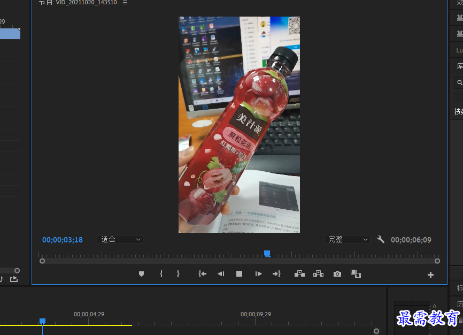The width and height of the screenshot is (463, 335).
Task: Click the search magnifier in right panel
Action: tap(460, 82)
